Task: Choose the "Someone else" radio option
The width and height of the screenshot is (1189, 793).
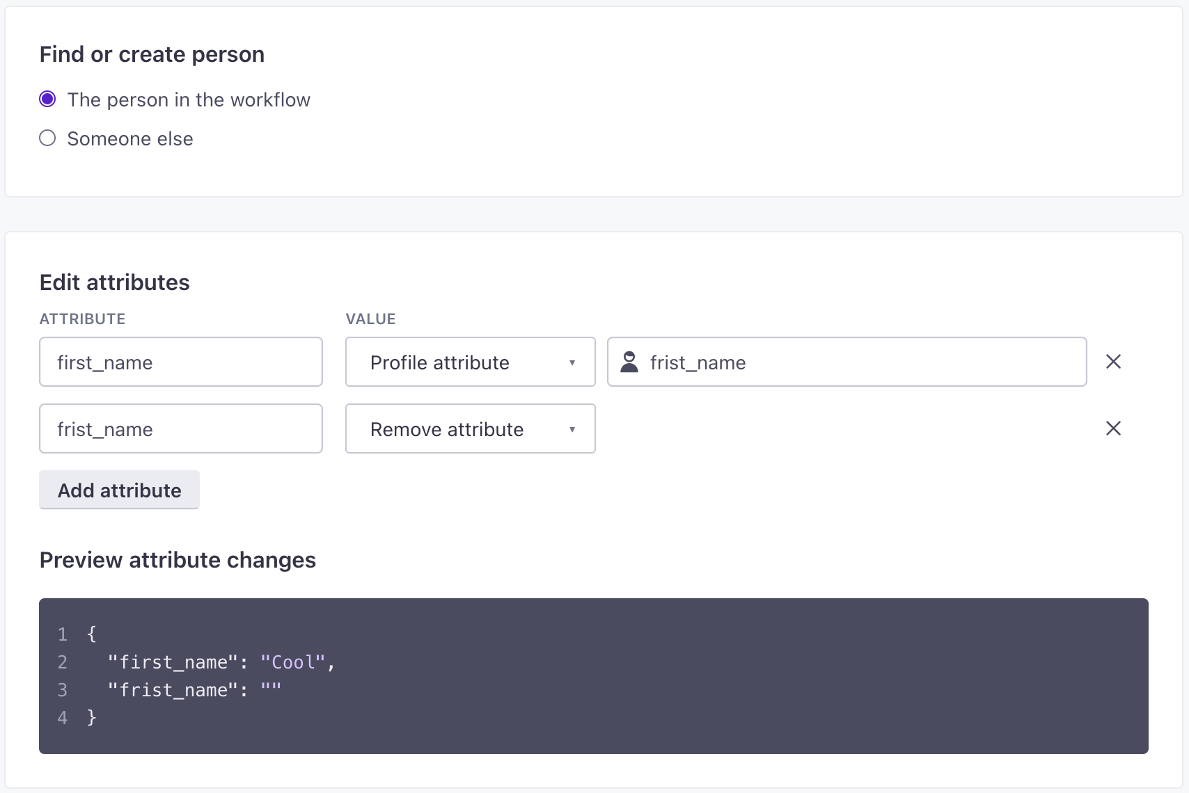Action: pyautogui.click(x=47, y=138)
